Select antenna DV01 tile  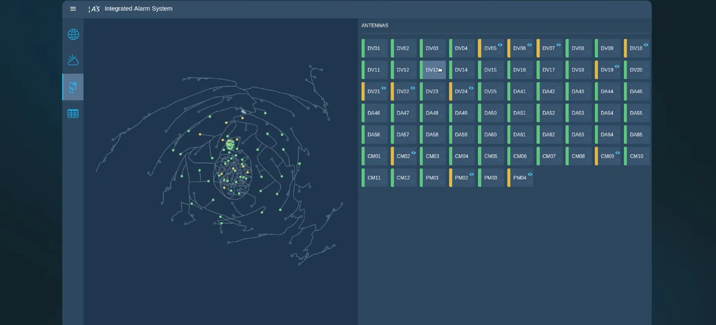(375, 48)
